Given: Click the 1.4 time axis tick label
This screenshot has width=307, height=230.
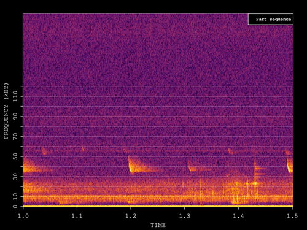Looking at the screenshot, I should point(238,216).
